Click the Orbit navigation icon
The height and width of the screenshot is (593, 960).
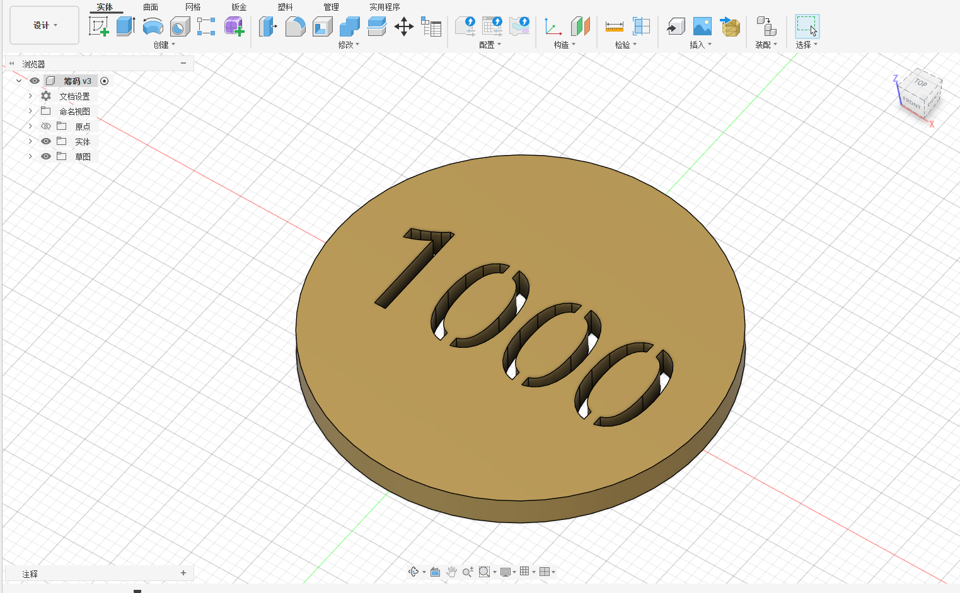(413, 572)
